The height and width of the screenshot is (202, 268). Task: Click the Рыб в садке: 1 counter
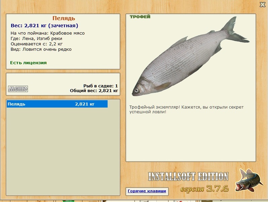101,86
